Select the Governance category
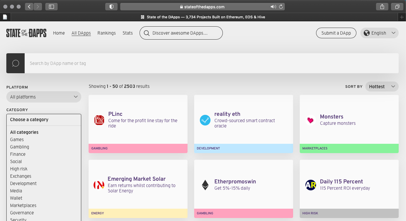Image resolution: width=406 pixels, height=221 pixels. tap(22, 213)
